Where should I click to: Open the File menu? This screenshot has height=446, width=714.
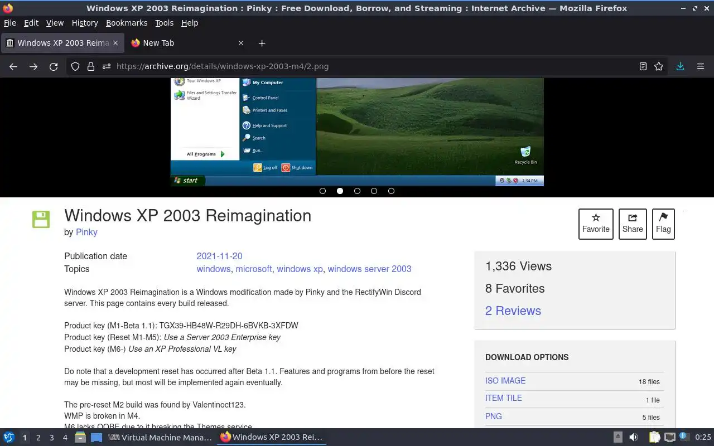click(10, 23)
